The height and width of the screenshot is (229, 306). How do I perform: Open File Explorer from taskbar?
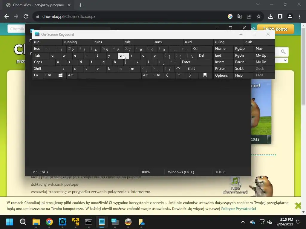coord(36,222)
